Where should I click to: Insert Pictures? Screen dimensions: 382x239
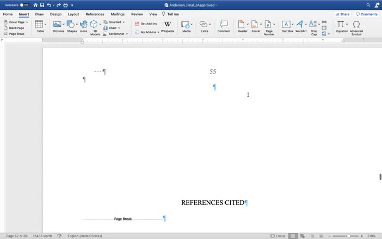click(x=58, y=26)
